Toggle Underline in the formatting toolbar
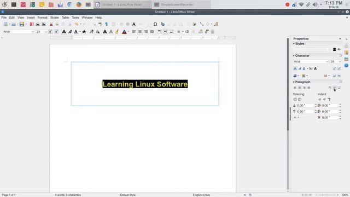 click(76, 32)
